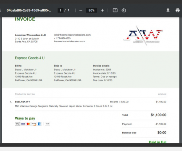Click info@theamericanwholesalers.com email address

(72, 35)
